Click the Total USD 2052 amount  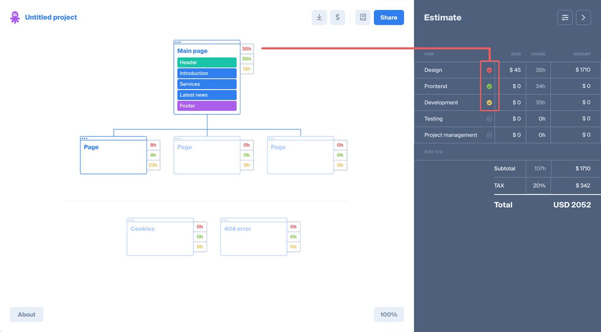572,205
